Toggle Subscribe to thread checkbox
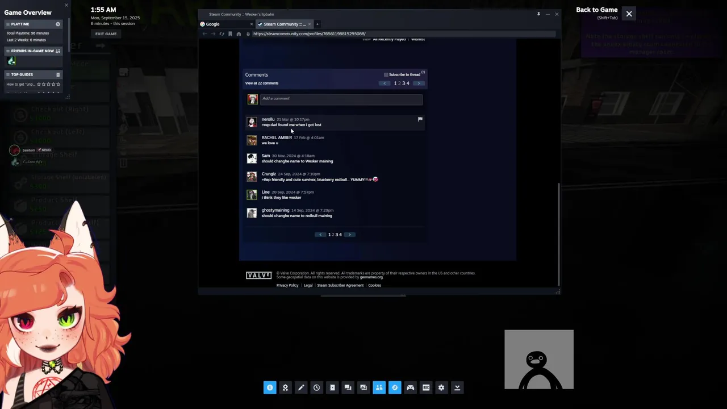The image size is (727, 409). click(x=386, y=74)
